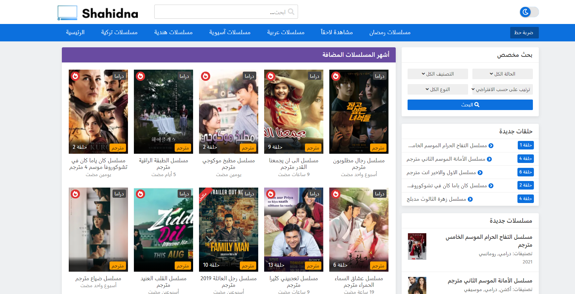Click the أشهر المسلسلات المضافة section heading
575x294 pixels.
pos(356,55)
